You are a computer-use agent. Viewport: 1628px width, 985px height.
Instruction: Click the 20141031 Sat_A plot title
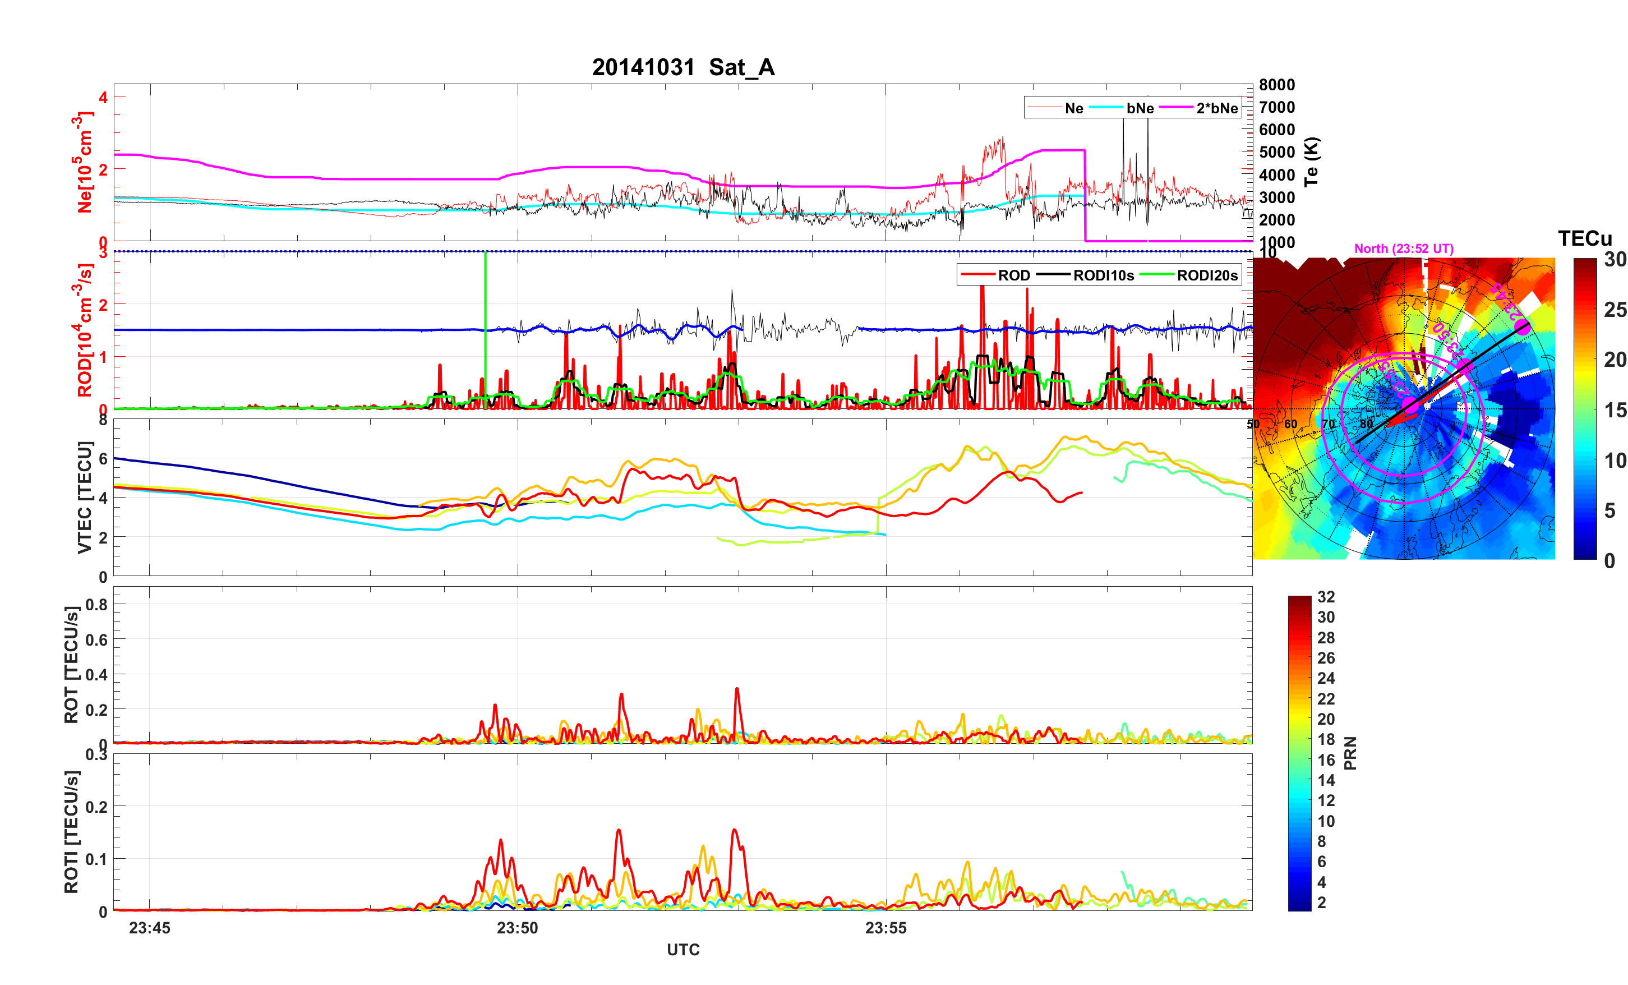tap(682, 67)
